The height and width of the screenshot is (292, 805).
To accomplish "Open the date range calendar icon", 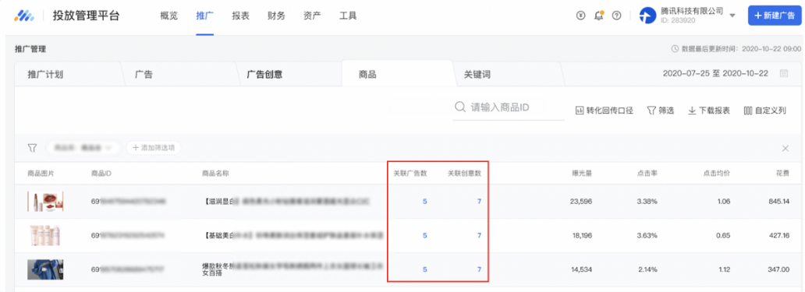I will (x=784, y=74).
